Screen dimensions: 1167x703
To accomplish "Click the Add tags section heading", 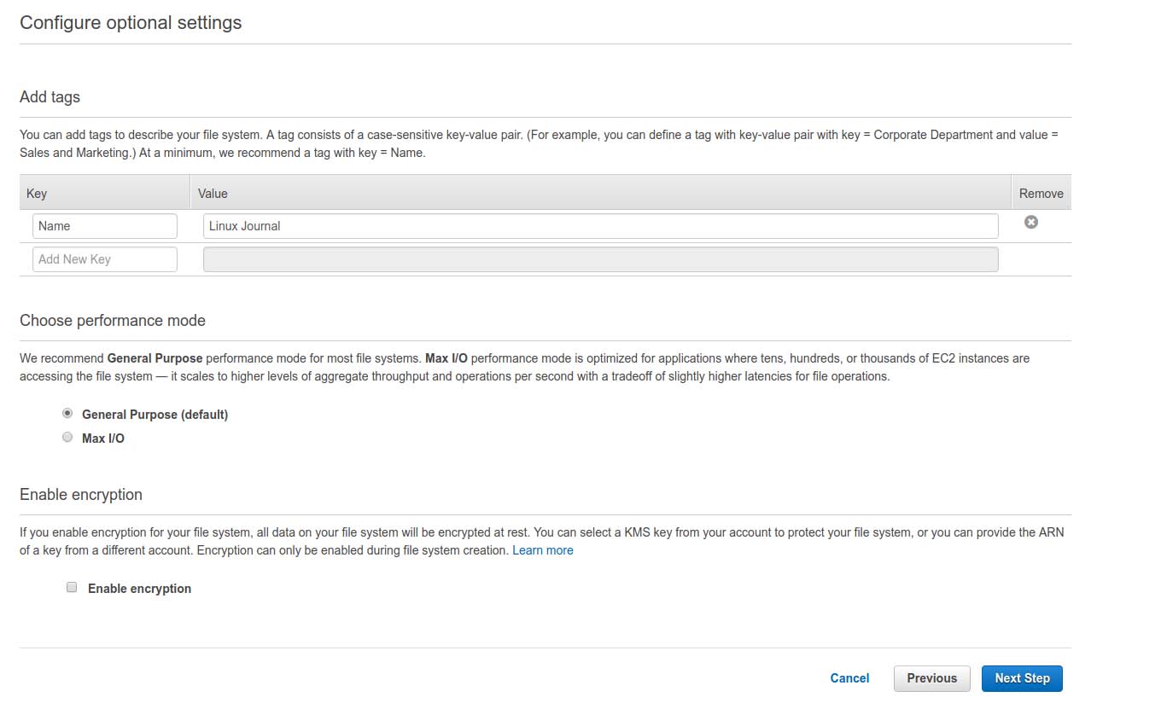I will (x=50, y=97).
